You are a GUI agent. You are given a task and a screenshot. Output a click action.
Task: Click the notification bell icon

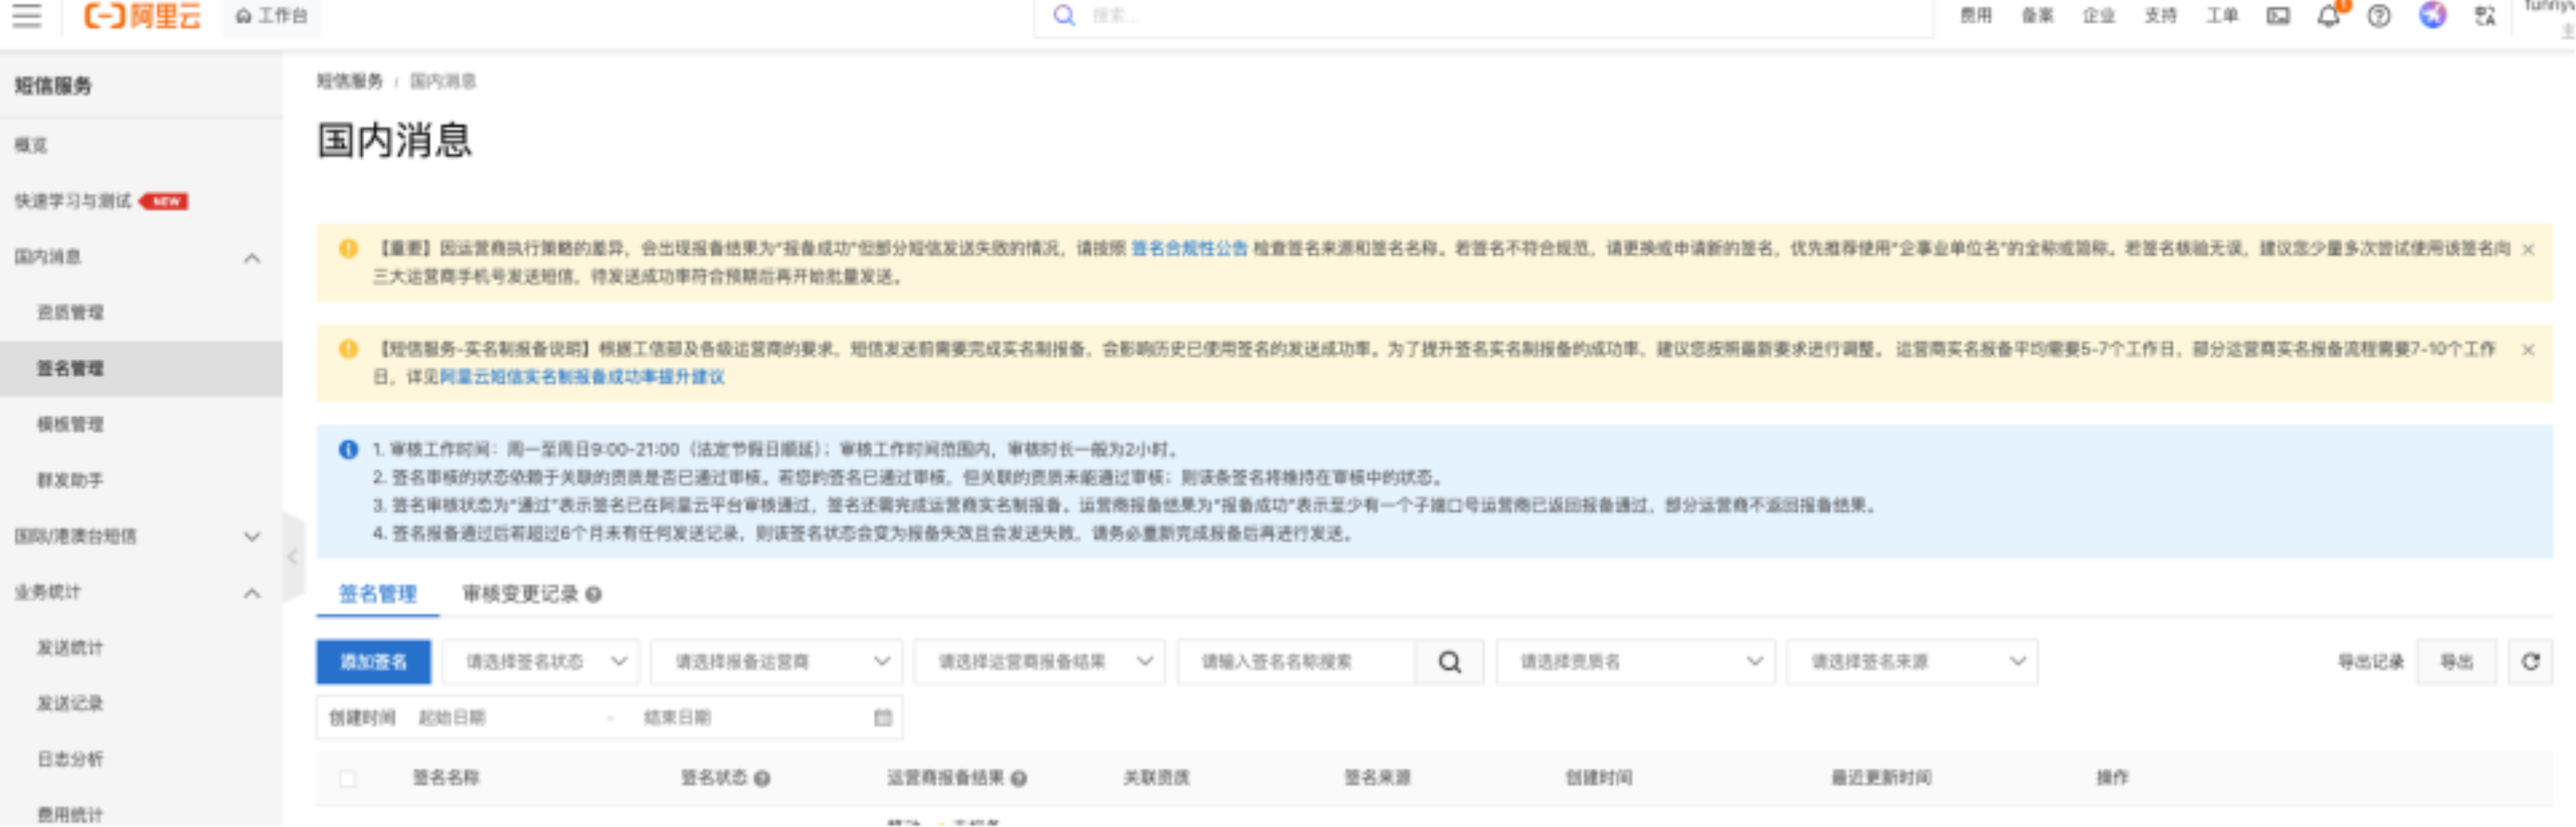point(2328,16)
